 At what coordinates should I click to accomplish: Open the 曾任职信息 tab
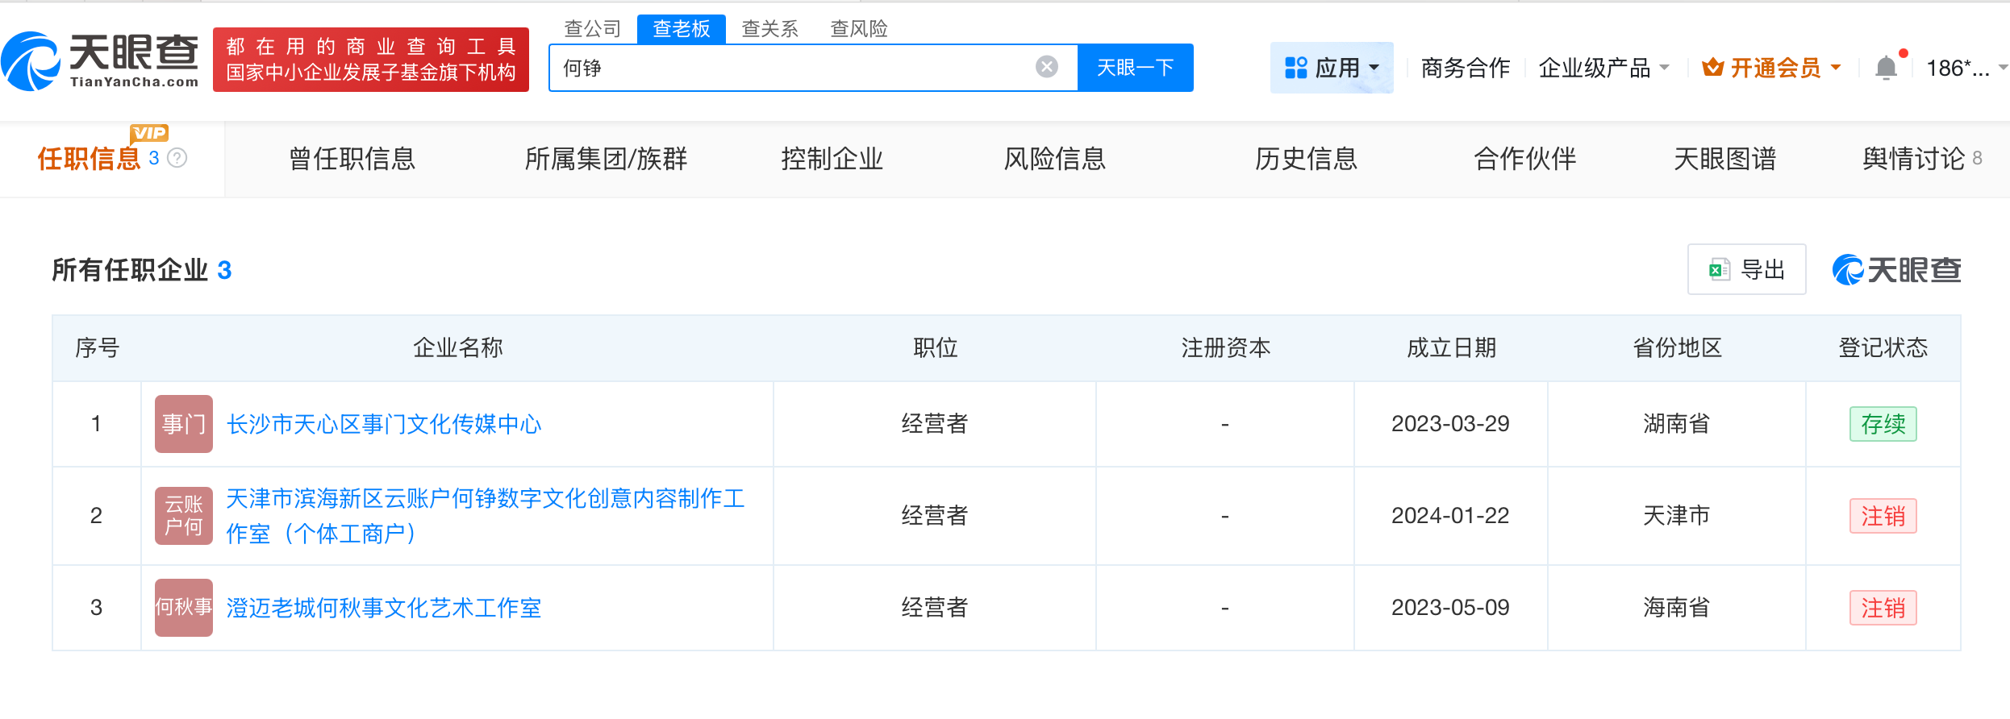tap(352, 159)
